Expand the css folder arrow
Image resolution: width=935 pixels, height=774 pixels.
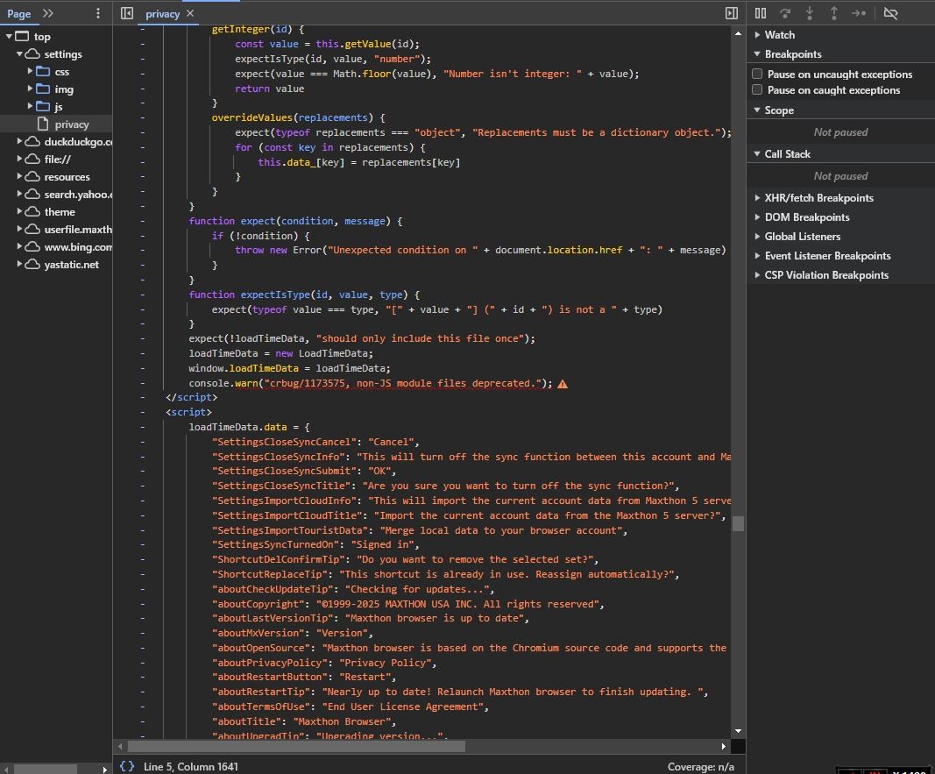[30, 72]
